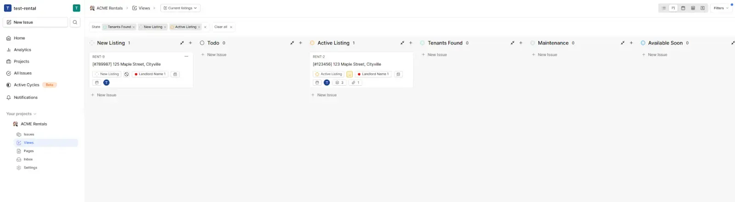Viewport: 735px width, 202px height.
Task: Open three-dot menu on RENT-9 card
Action: (186, 56)
